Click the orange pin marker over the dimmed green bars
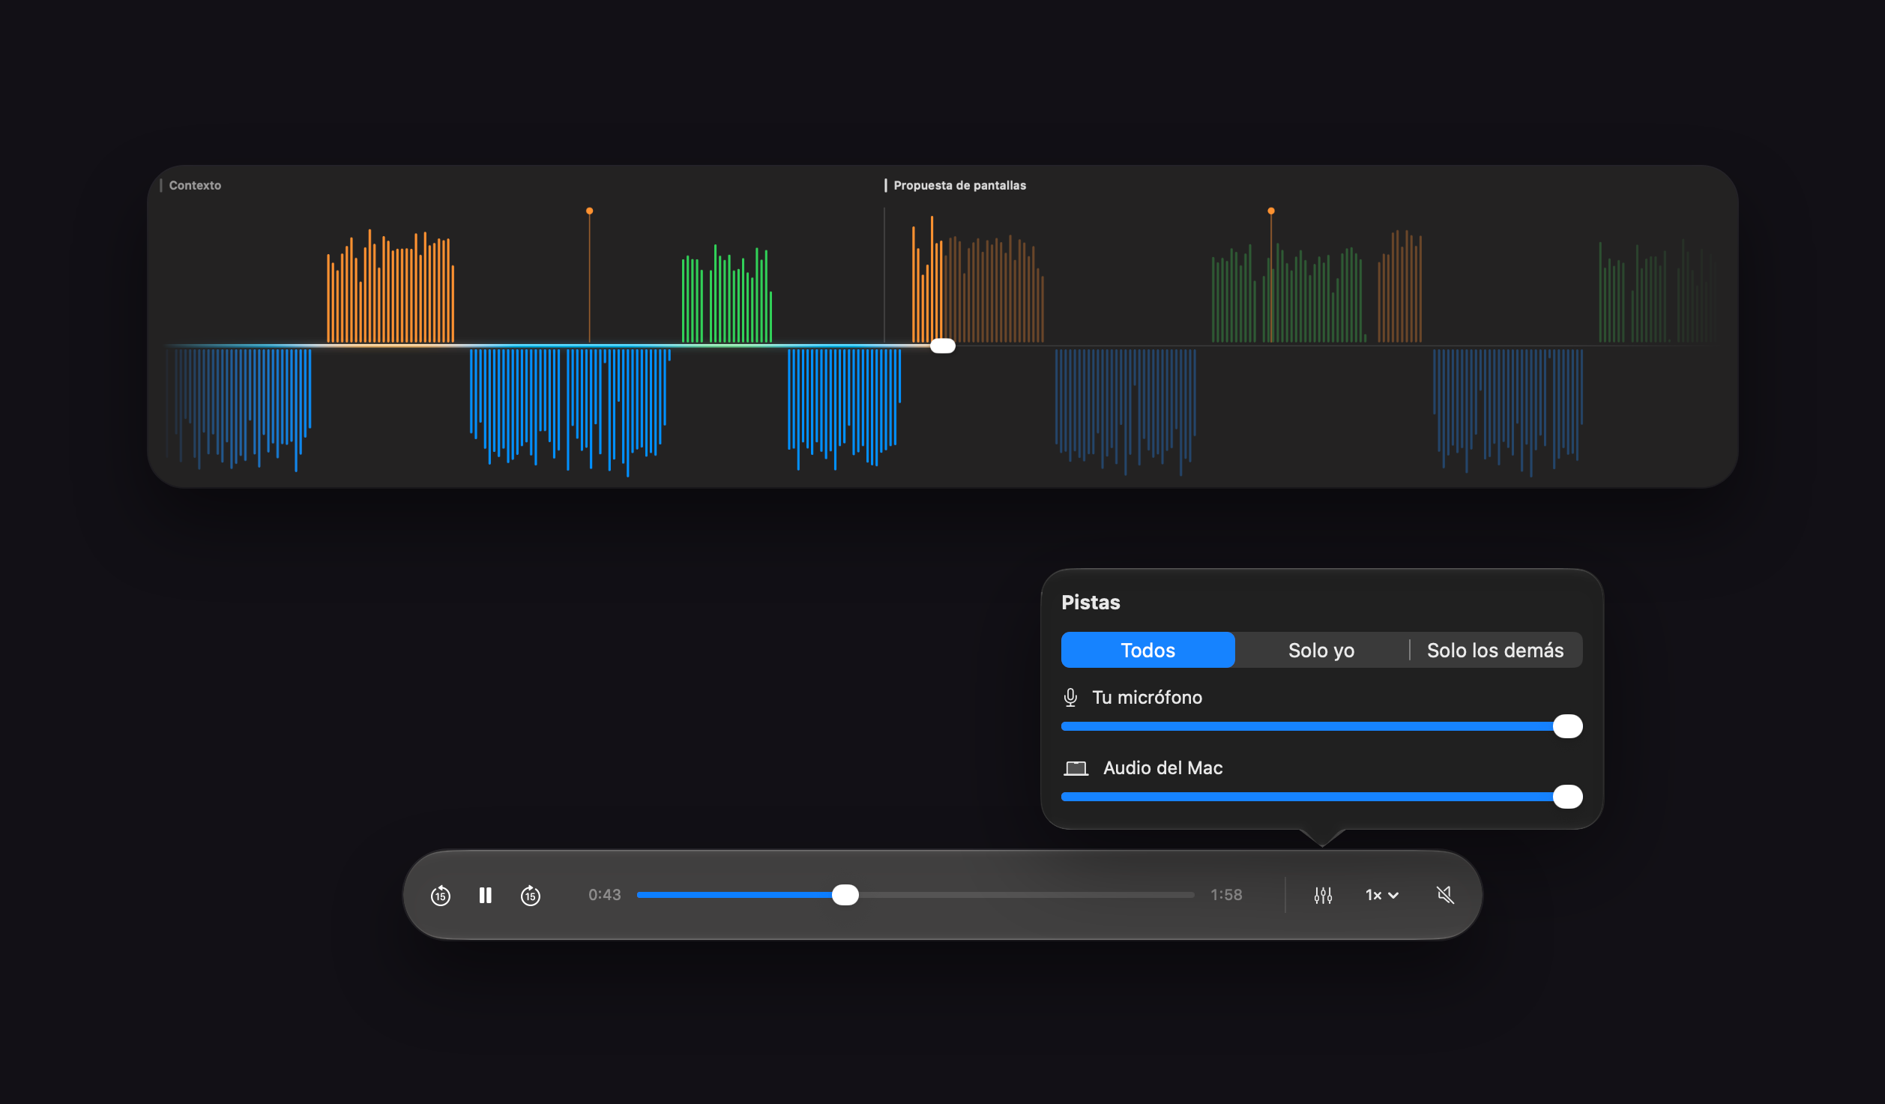The width and height of the screenshot is (1885, 1104). coord(1271,211)
